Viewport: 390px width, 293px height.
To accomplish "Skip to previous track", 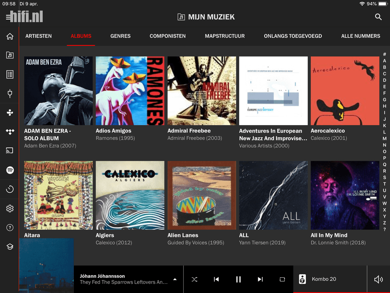I will coord(216,279).
